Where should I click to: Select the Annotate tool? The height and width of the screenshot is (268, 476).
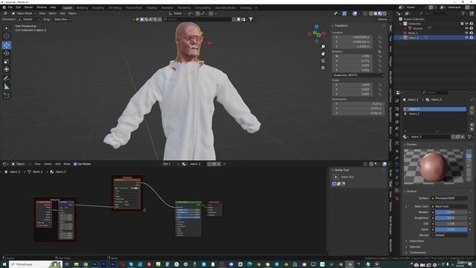pyautogui.click(x=7, y=78)
